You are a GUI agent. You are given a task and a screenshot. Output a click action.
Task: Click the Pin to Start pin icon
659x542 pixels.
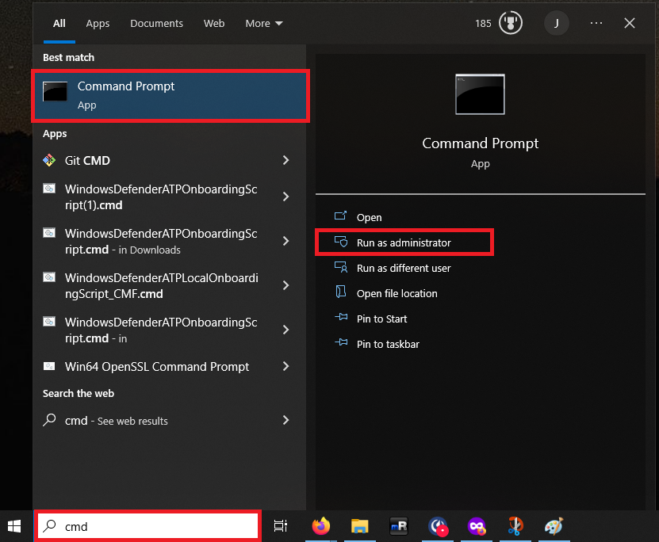(x=341, y=317)
